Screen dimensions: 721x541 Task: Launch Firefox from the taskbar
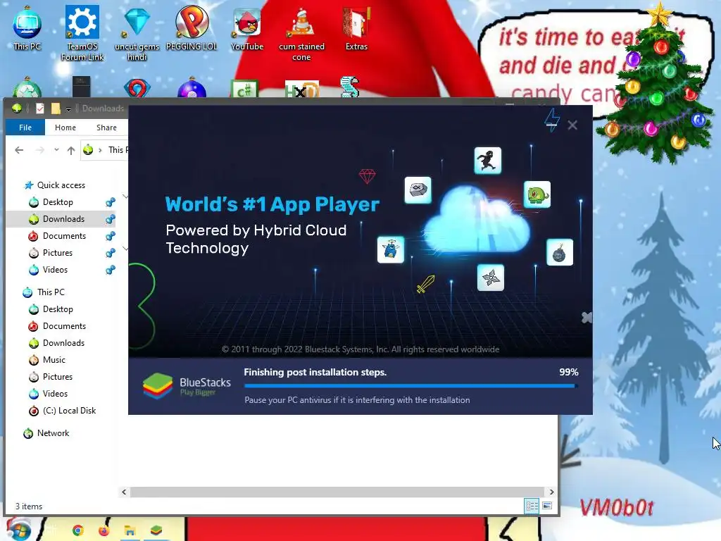pyautogui.click(x=104, y=530)
